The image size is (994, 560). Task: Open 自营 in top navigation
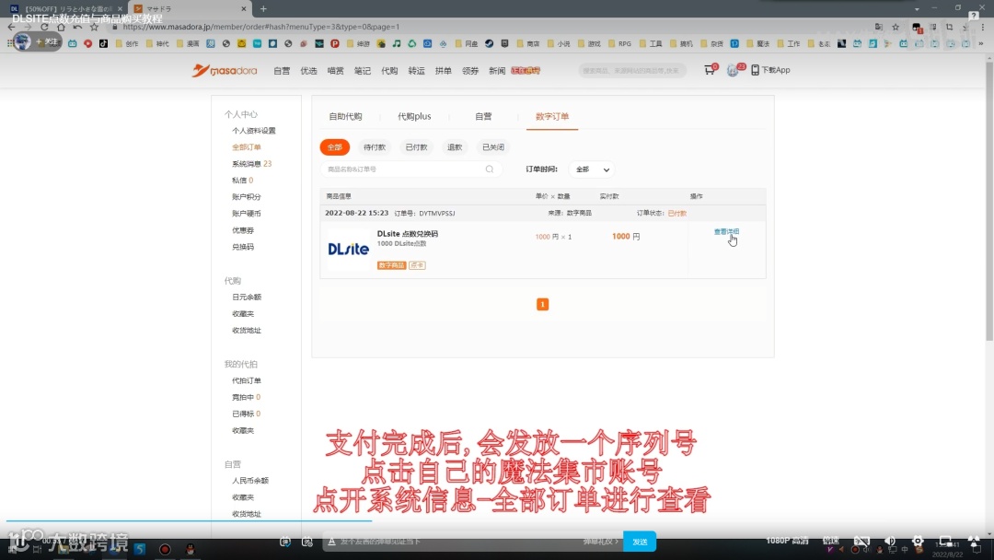tap(282, 70)
